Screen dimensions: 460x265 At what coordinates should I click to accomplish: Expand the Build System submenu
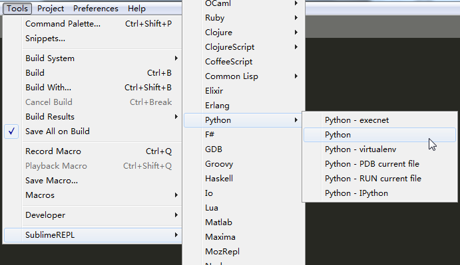pyautogui.click(x=93, y=58)
